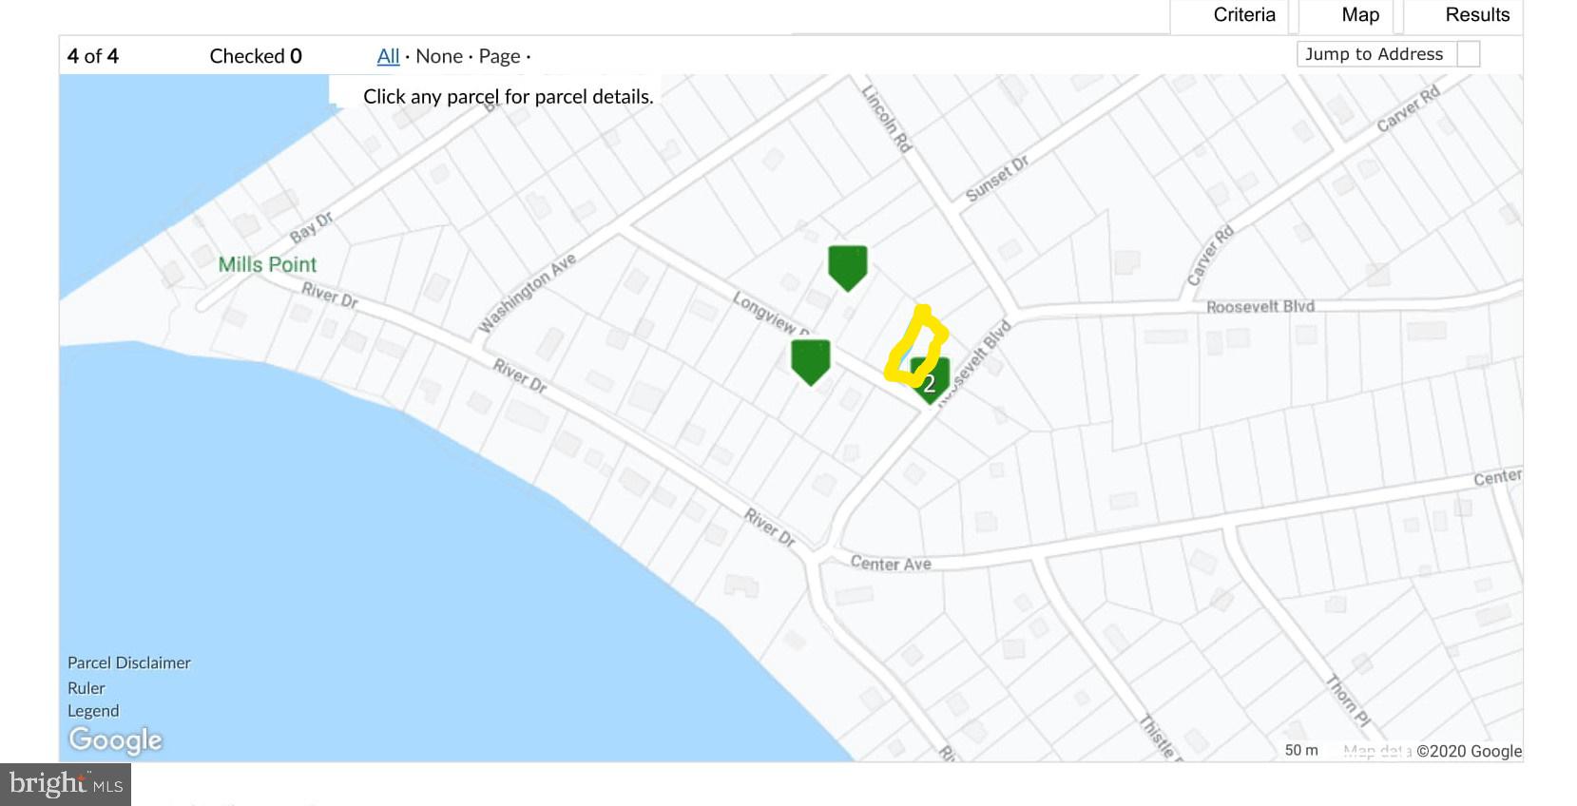The image size is (1577, 806).
Task: Click the yellow outlined parcel
Action: [915, 345]
